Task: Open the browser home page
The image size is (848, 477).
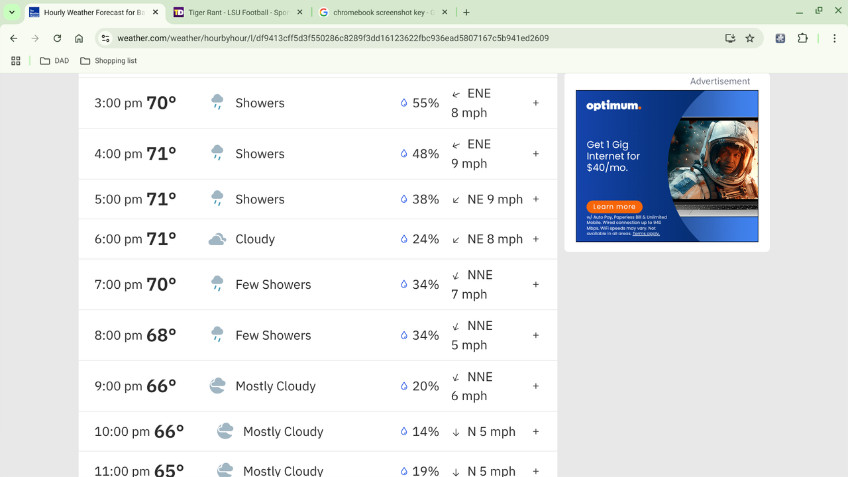Action: click(79, 38)
